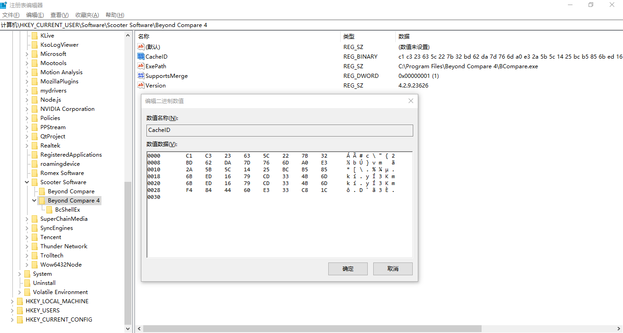Click the values pane horizontal scrollbar thumb
The width and height of the screenshot is (623, 333).
pyautogui.click(x=312, y=328)
